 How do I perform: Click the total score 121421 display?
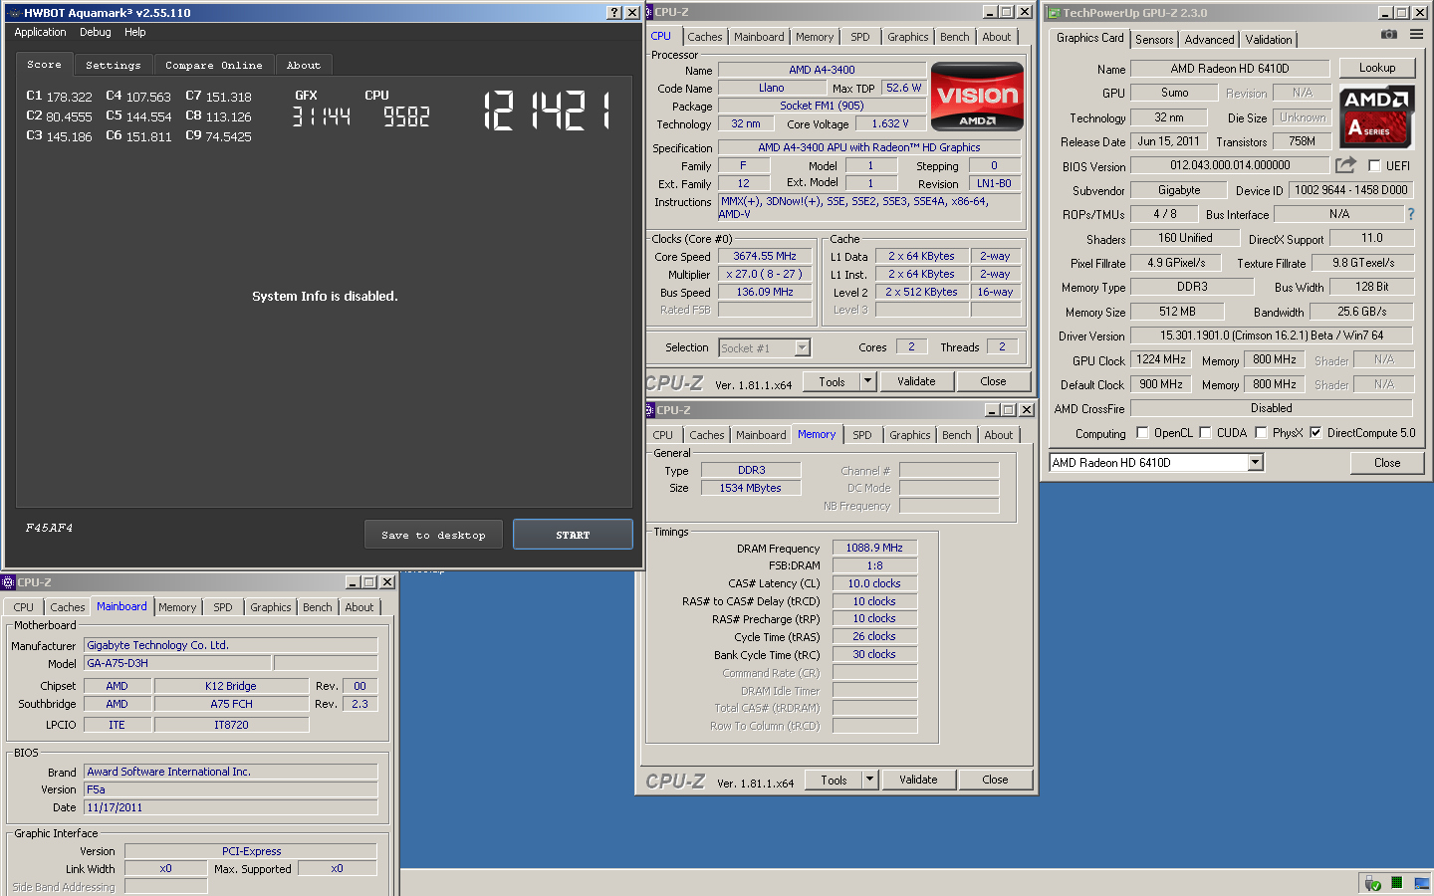click(548, 111)
